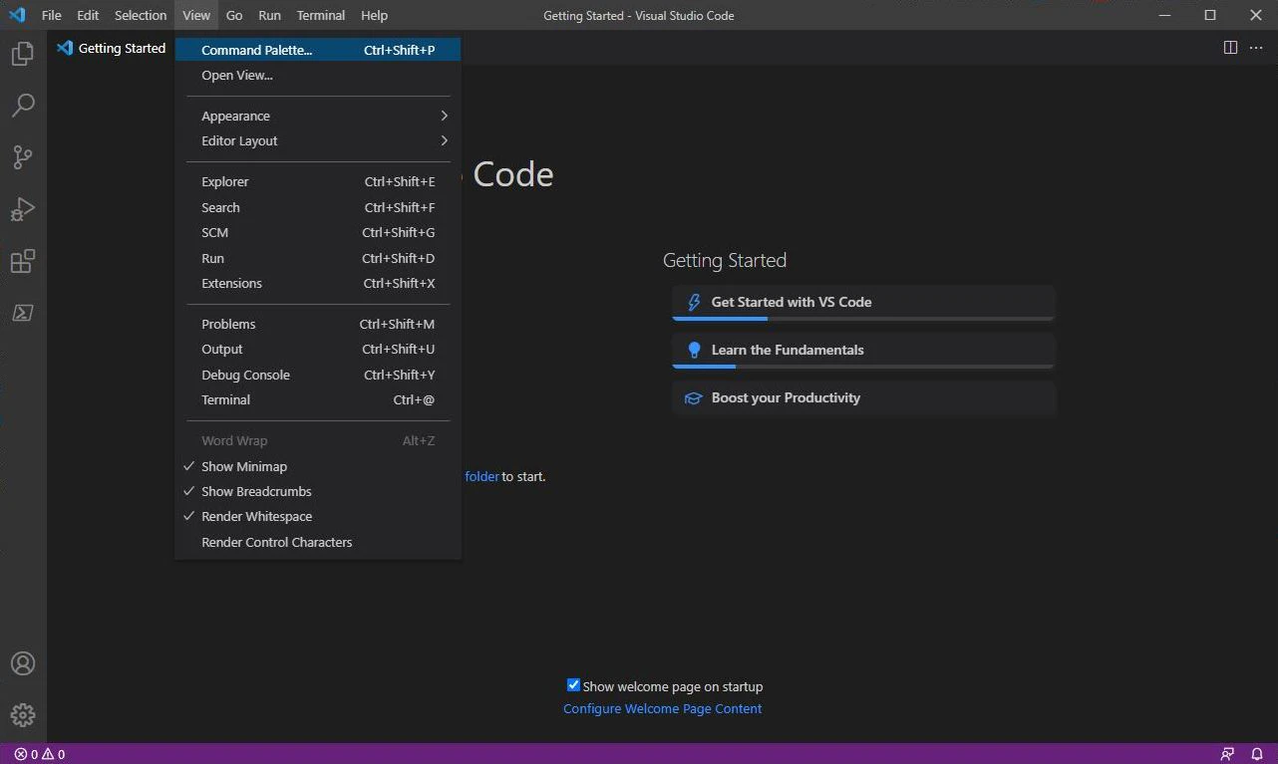Choose Open View... menu entry
The image size is (1278, 764).
coord(318,75)
